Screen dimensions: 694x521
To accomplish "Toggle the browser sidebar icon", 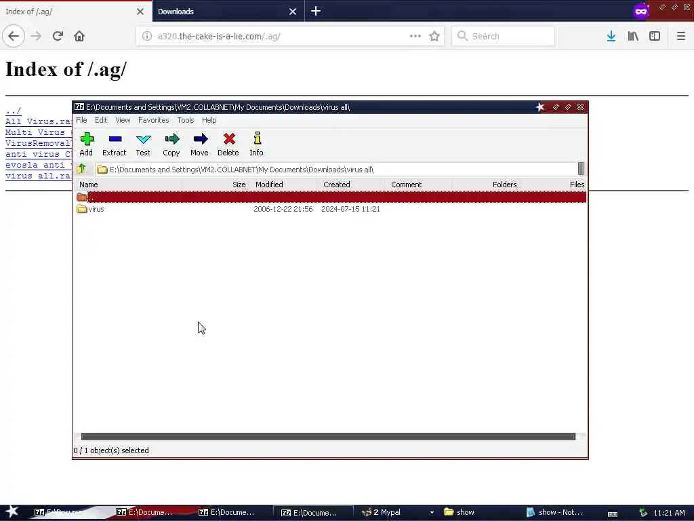I will [655, 36].
